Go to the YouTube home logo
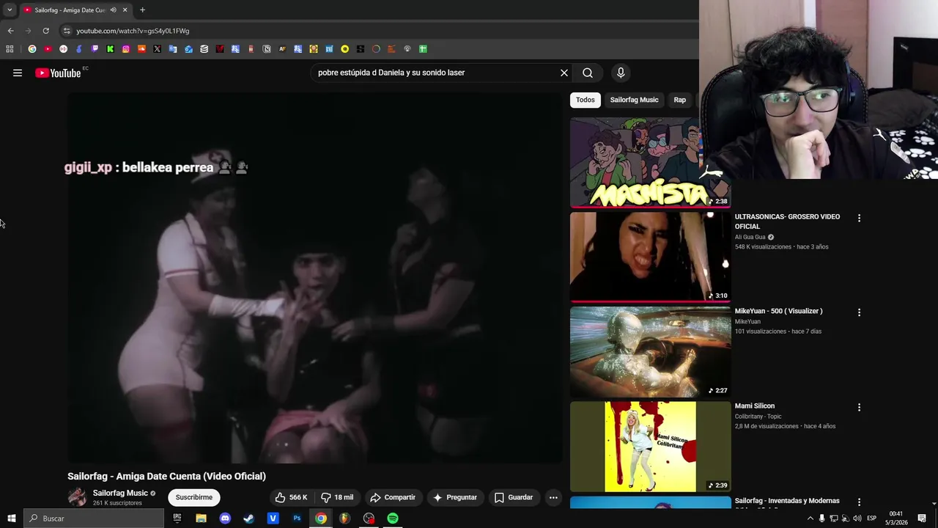The image size is (938, 528). (58, 73)
